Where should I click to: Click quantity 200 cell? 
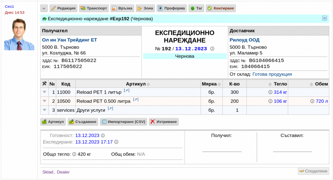234,101
